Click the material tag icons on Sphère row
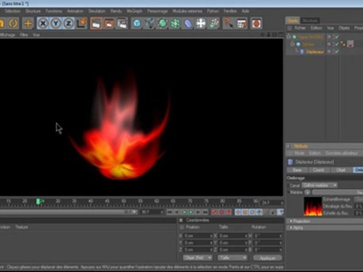This screenshot has width=363, height=272. pyautogui.click(x=343, y=44)
